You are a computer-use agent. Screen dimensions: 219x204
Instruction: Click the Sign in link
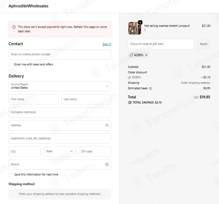pos(107,44)
